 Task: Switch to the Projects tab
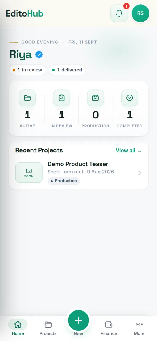point(48,328)
